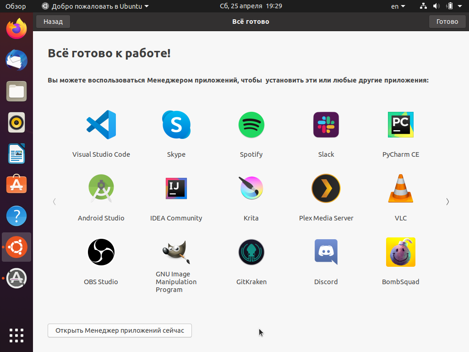Click the 'GitKraken' label

click(251, 282)
